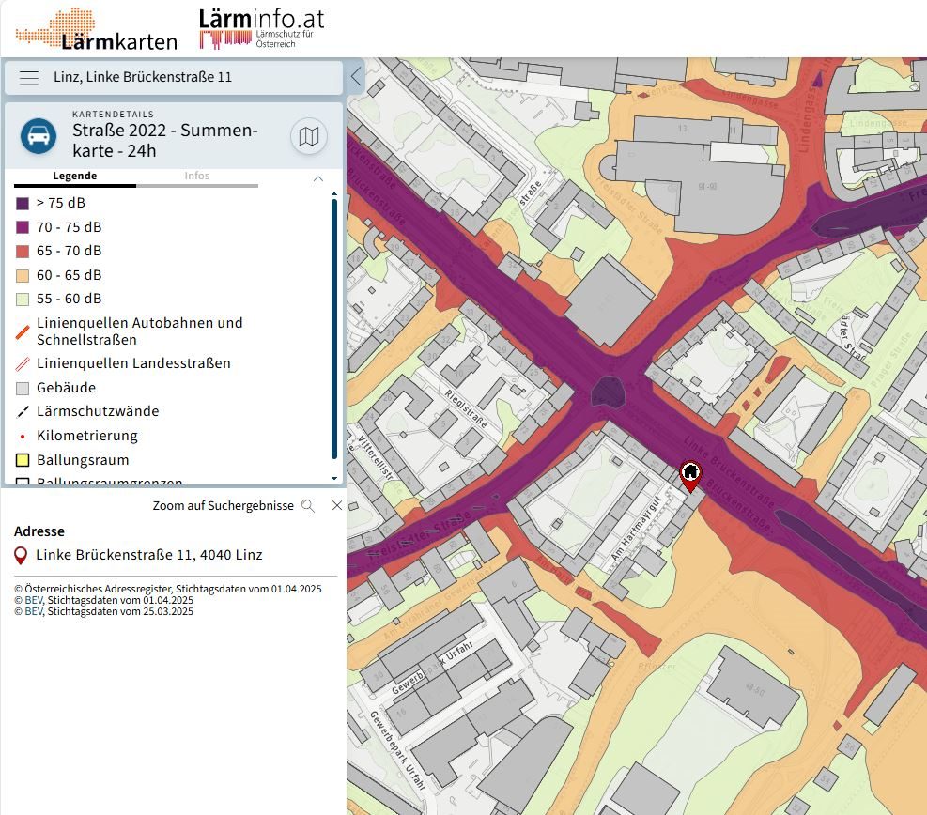Close the search results panel
This screenshot has width=927, height=815.
[x=337, y=505]
